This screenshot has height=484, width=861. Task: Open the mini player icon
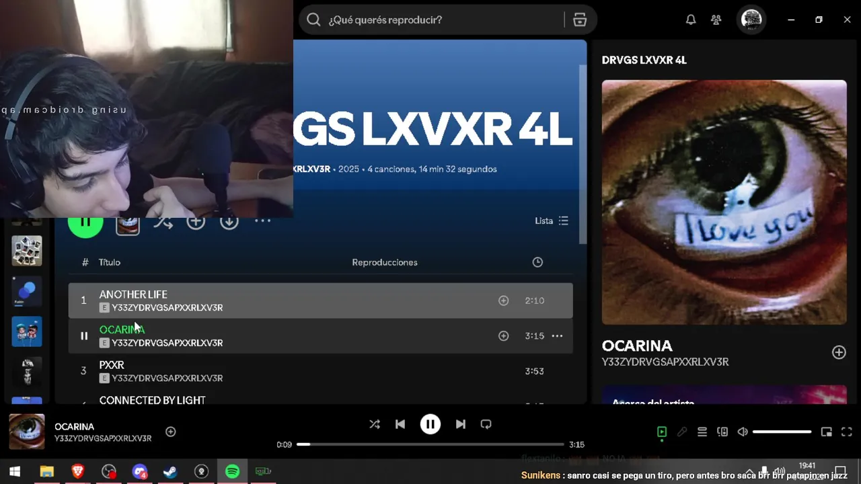pyautogui.click(x=827, y=432)
